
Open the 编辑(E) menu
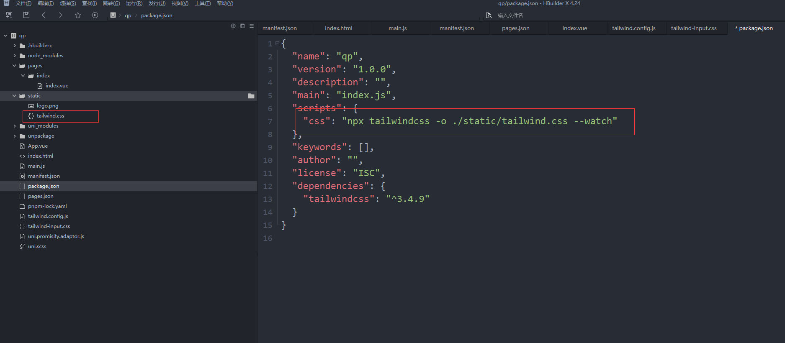[46, 3]
